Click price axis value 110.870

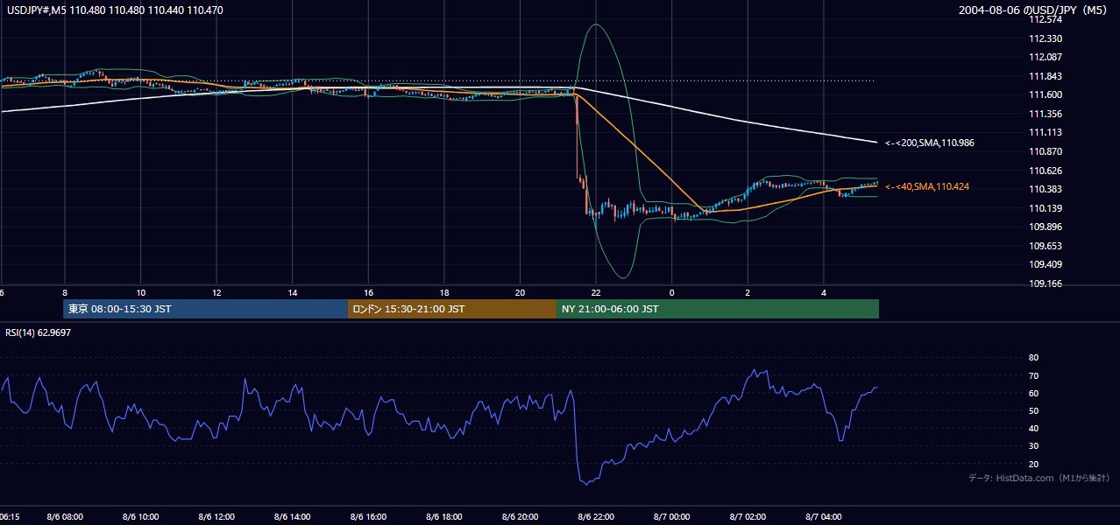[x=1046, y=151]
